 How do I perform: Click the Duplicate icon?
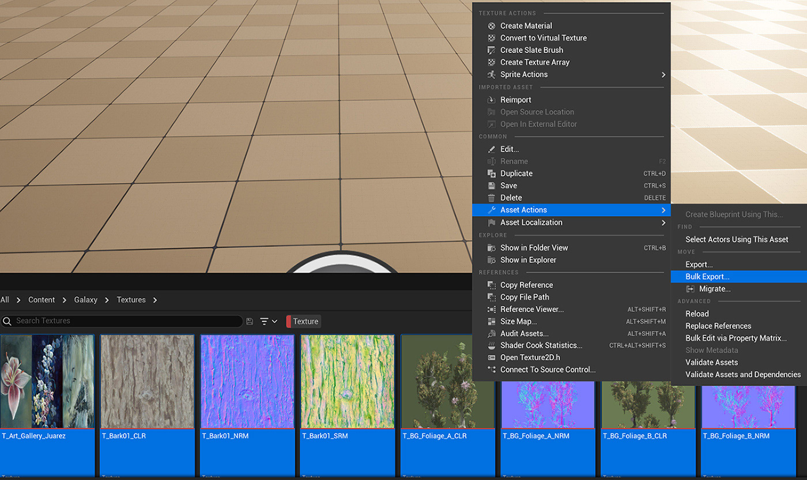[x=492, y=173]
